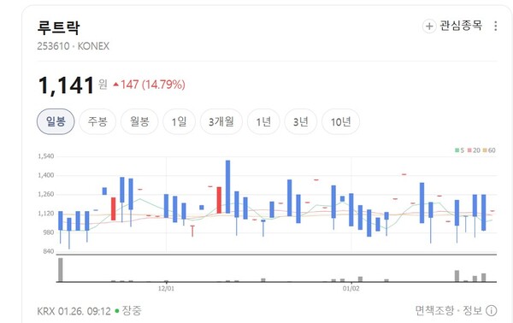Viewport: 513px width, 323px height.
Task: Click the 장중 market-open status
Action: 131,310
